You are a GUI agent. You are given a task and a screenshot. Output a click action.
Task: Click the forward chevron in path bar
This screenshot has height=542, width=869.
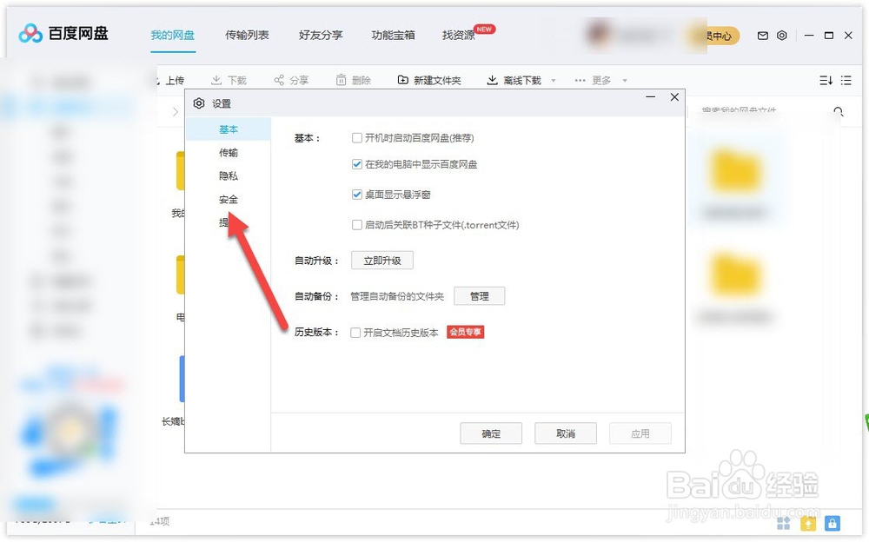point(176,111)
